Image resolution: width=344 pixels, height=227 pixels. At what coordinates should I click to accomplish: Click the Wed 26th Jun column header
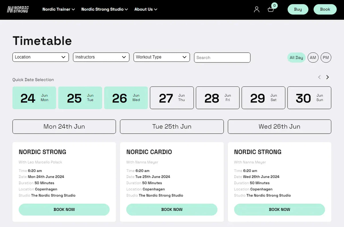[x=279, y=127]
